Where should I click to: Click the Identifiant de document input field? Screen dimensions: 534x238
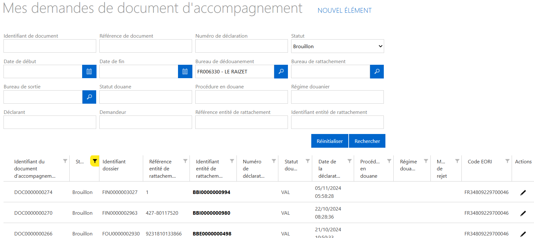tap(50, 46)
